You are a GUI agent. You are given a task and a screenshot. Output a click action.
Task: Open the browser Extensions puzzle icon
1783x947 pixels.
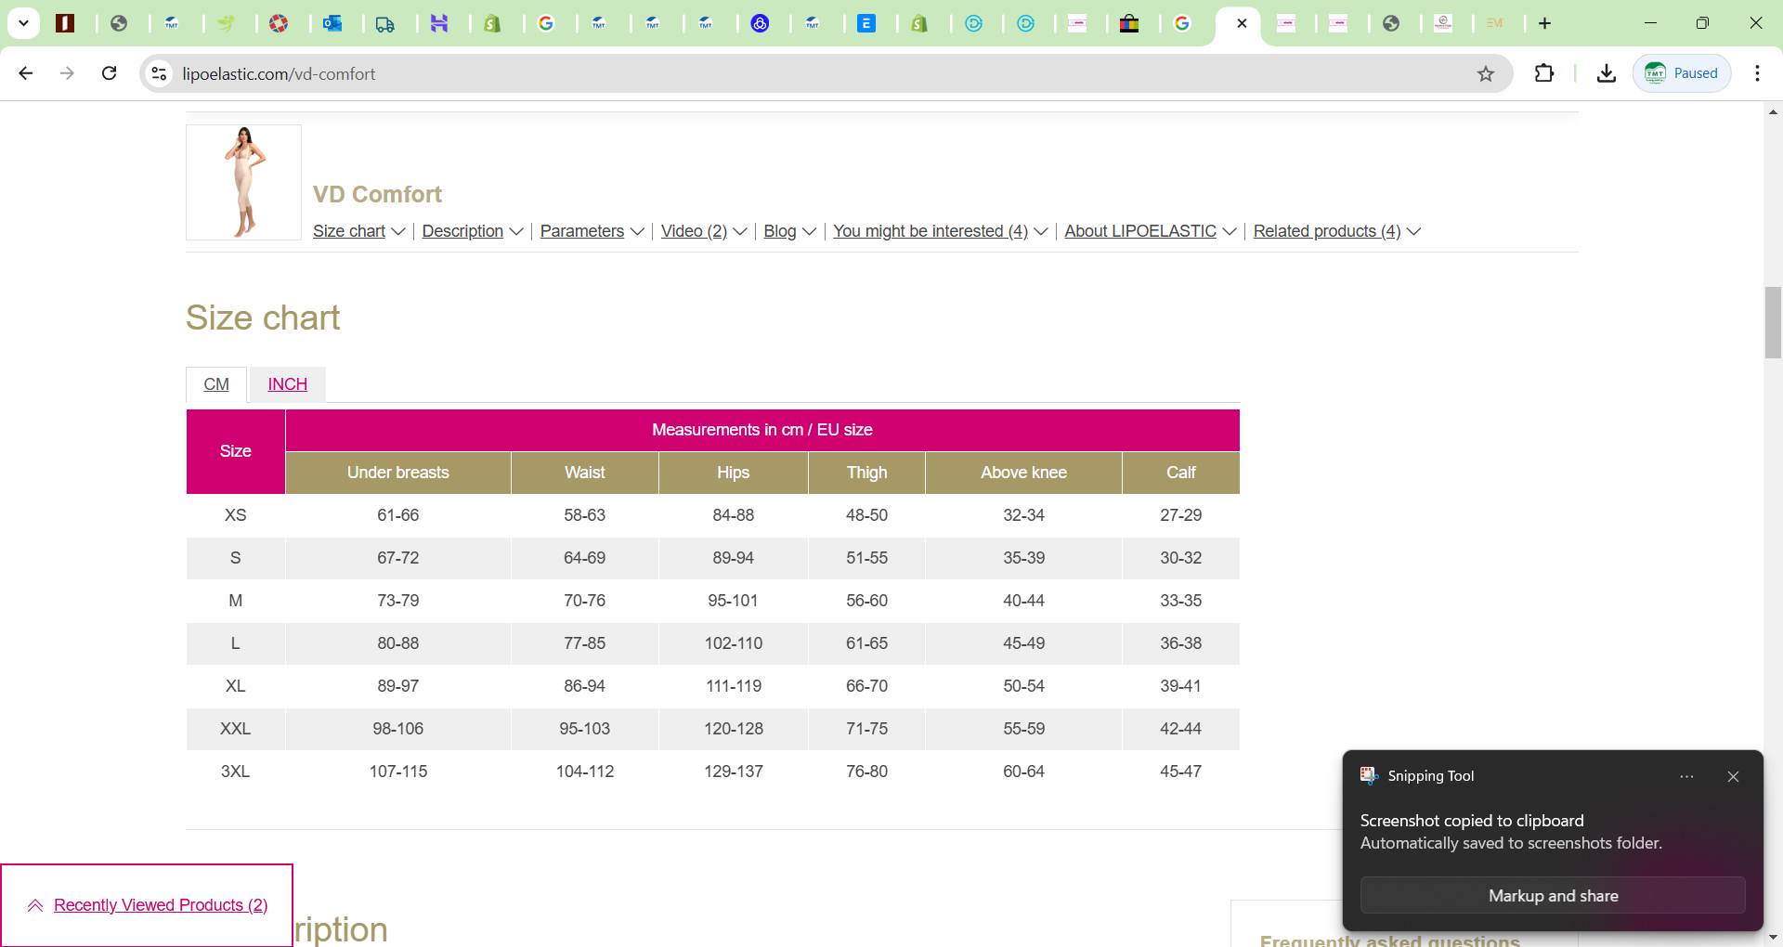1543,73
